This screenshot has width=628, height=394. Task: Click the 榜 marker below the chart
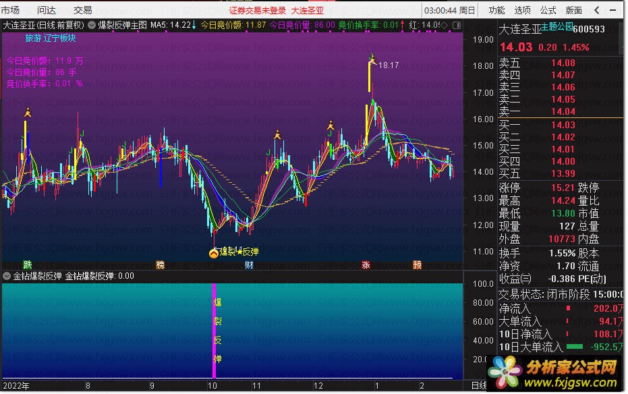pos(161,264)
